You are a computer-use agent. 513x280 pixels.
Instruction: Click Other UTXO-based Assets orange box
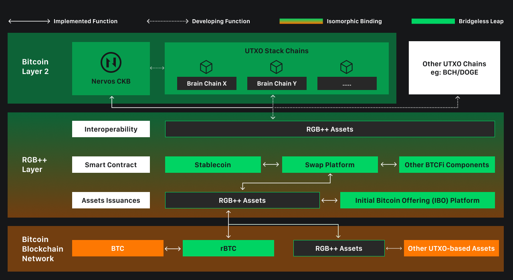coord(451,248)
